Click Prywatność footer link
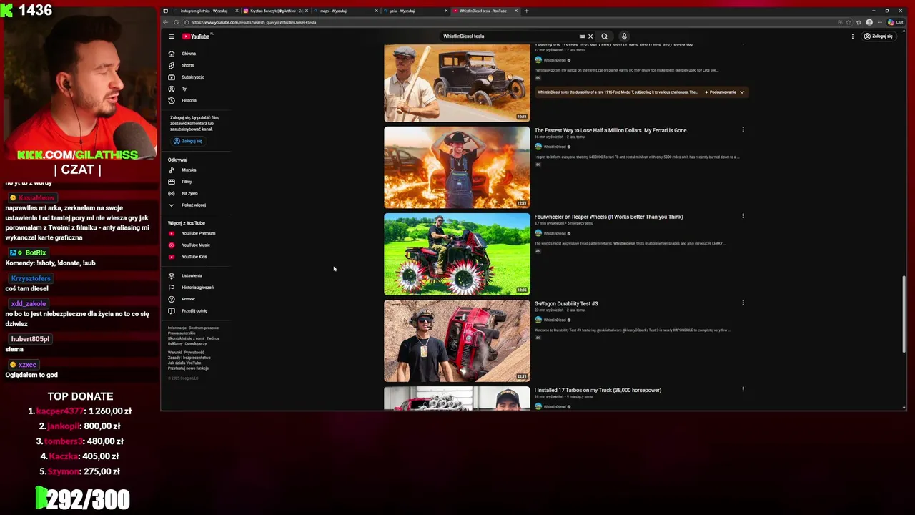The height and width of the screenshot is (515, 915). pos(194,352)
